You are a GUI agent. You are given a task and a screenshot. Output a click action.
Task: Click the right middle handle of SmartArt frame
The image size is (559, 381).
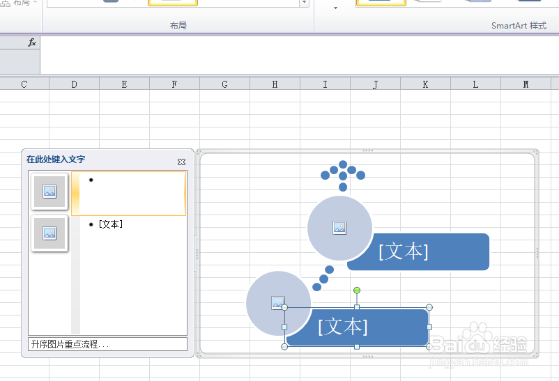537,254
